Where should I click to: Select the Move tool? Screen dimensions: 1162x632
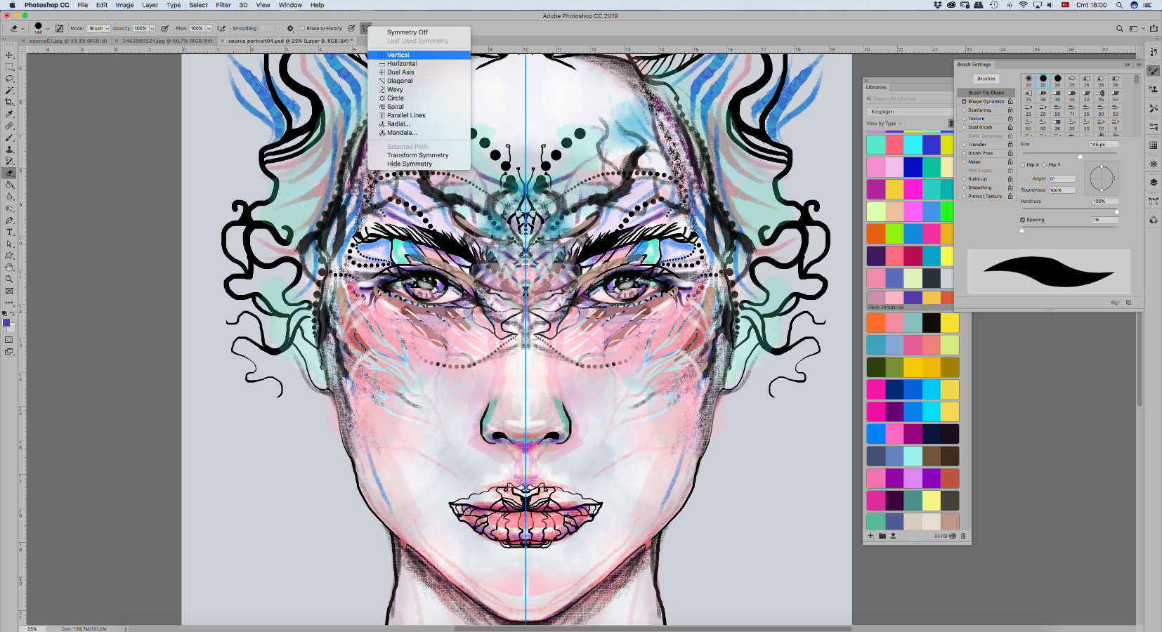[9, 55]
